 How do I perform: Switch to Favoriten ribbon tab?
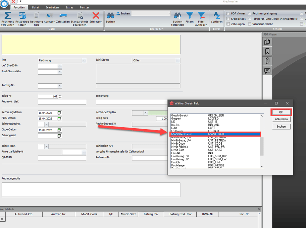19,7
